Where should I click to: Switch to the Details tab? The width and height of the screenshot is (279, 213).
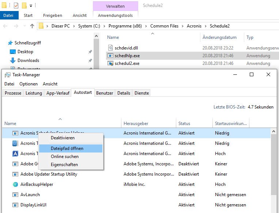click(124, 93)
